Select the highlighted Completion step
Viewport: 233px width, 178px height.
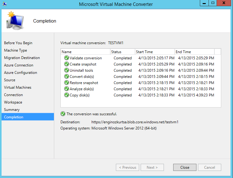coord(28,117)
